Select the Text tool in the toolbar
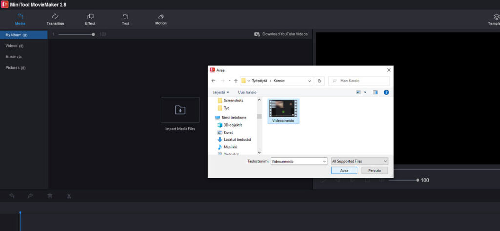Image resolution: width=500 pixels, height=231 pixels. pyautogui.click(x=125, y=19)
